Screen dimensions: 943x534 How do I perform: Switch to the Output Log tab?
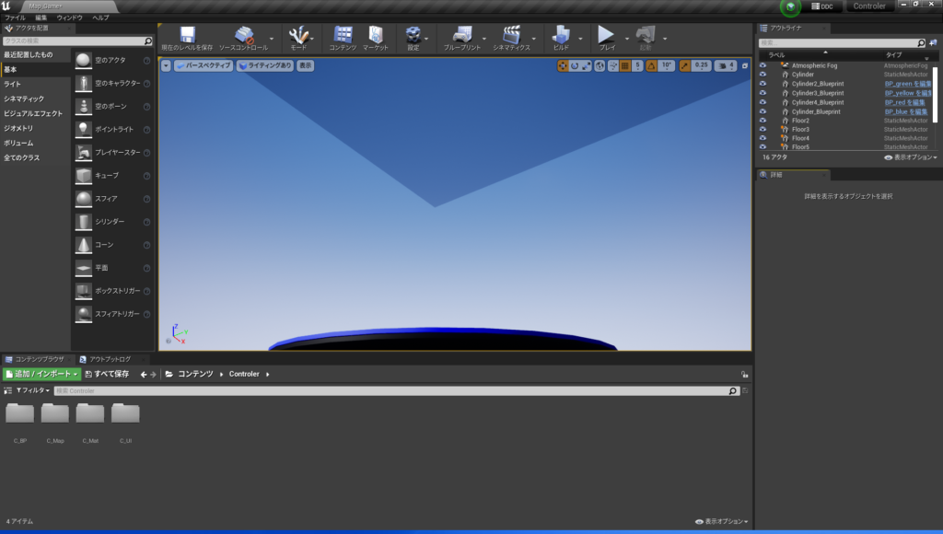[x=109, y=359]
